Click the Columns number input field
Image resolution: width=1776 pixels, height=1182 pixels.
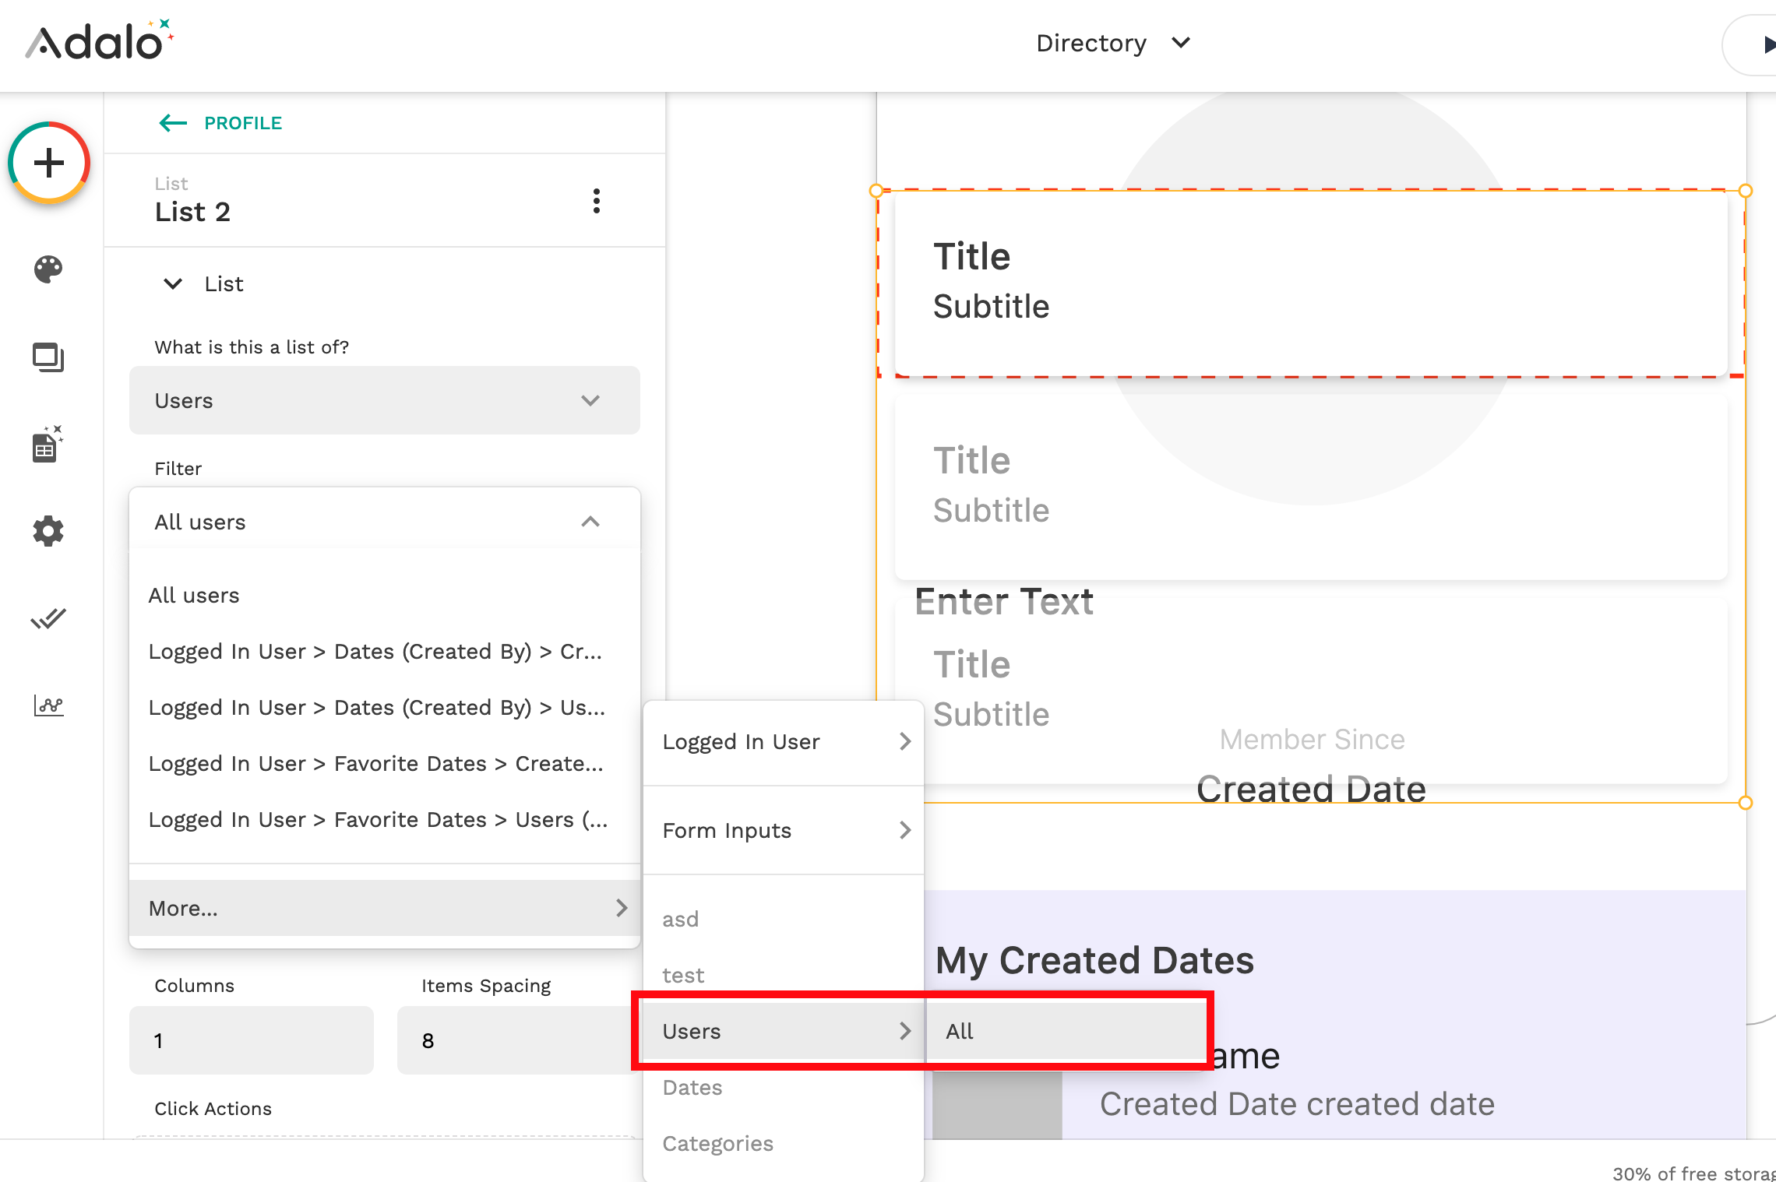point(251,1040)
